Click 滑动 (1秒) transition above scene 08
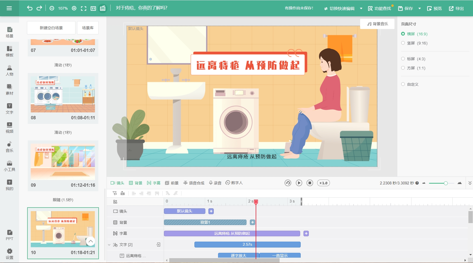The image size is (473, 263). [63, 65]
